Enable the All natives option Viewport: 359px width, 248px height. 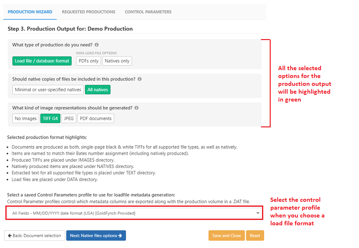[x=98, y=90]
